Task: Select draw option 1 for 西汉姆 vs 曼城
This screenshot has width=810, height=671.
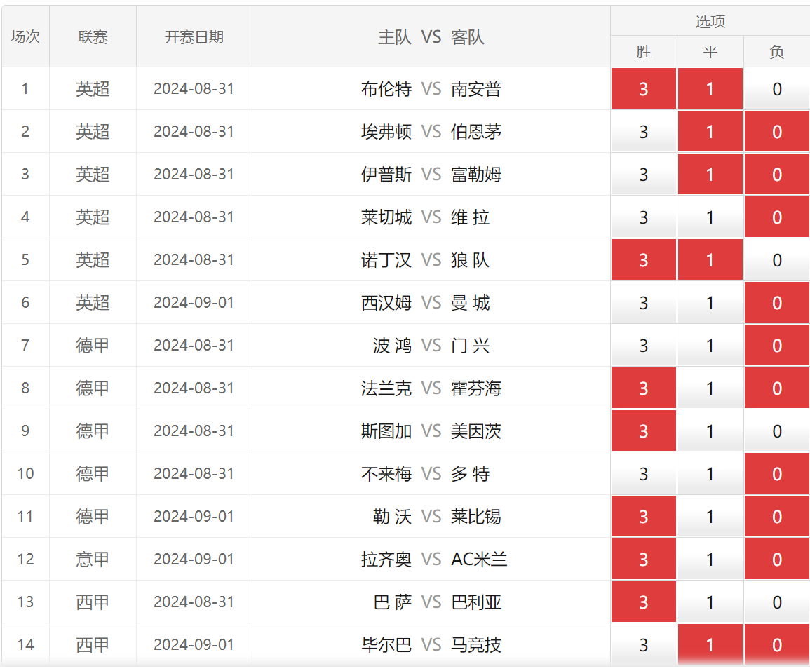Action: click(710, 302)
